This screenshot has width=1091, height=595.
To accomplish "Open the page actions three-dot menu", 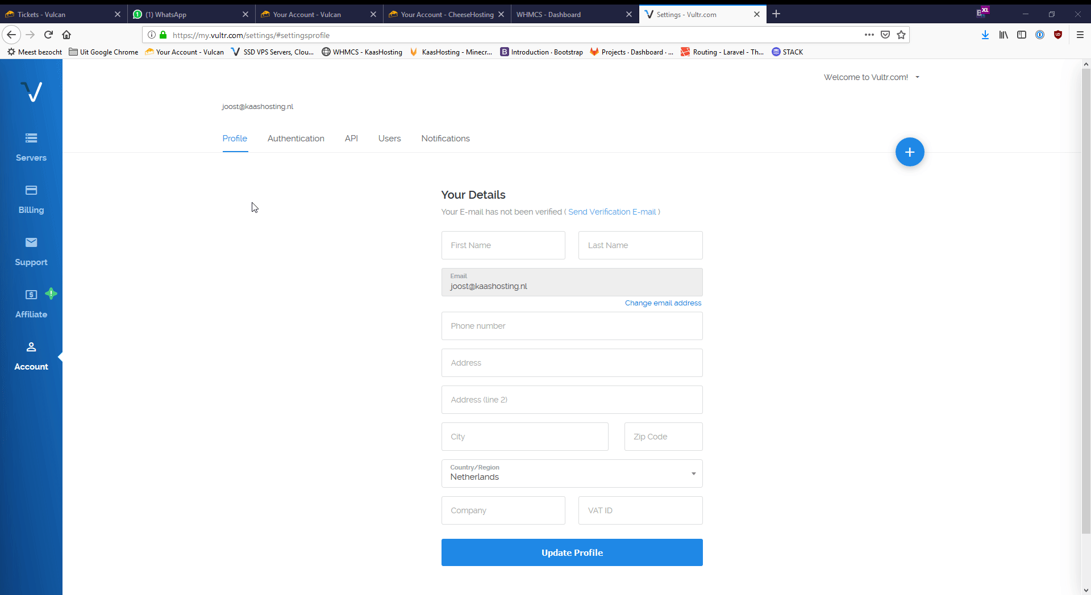I will 869,35.
